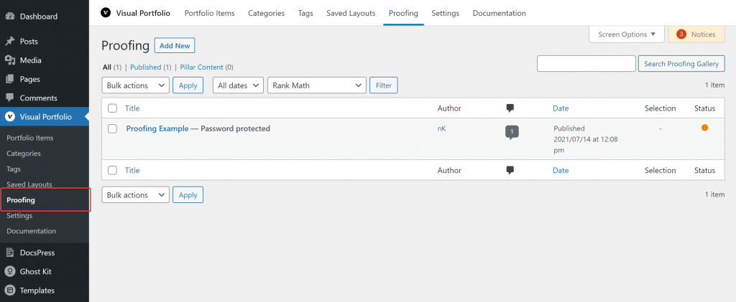736x302 pixels.
Task: Click the Status column header
Action: 704,108
